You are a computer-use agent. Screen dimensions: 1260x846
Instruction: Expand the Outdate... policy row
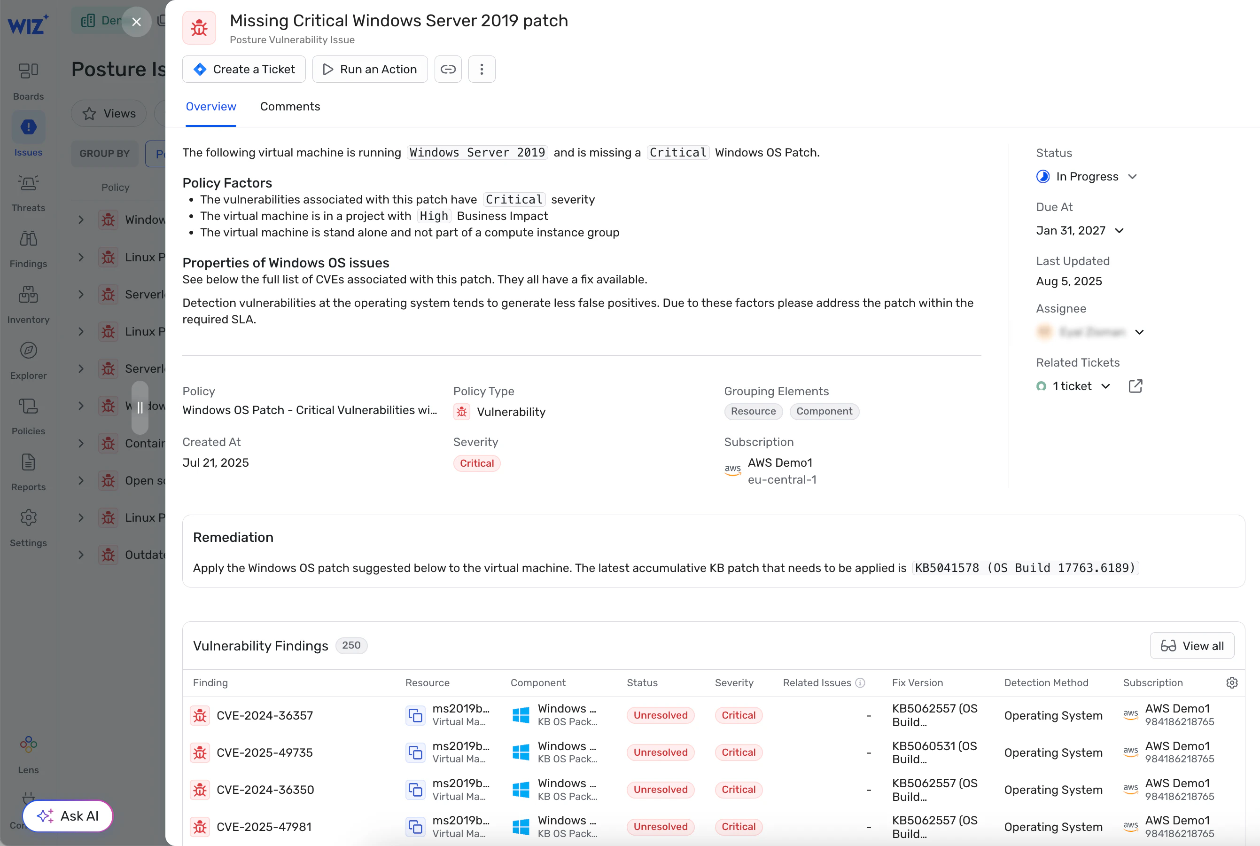[x=81, y=555]
